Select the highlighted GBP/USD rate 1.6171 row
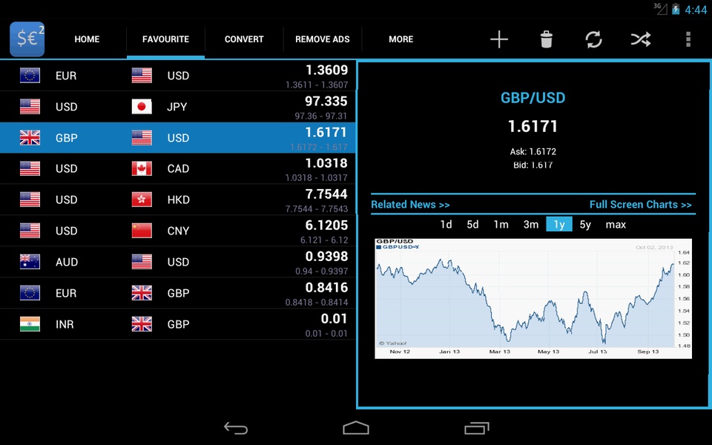This screenshot has width=712, height=445. point(178,138)
